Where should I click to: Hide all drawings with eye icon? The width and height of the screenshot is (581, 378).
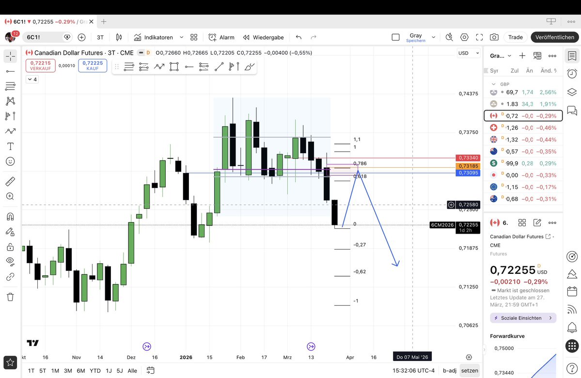[10, 262]
